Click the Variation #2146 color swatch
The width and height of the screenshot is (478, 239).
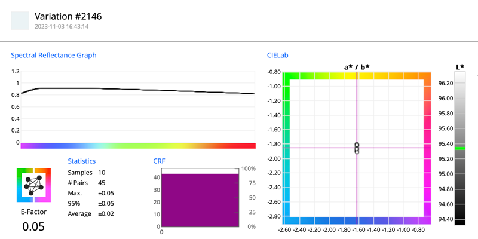20,21
